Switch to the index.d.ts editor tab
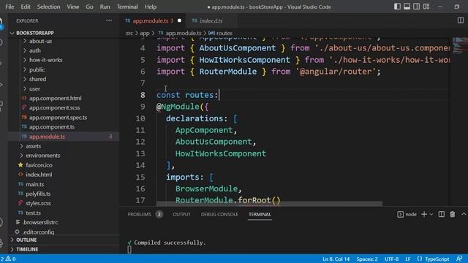Screen dimensions: 468x263 pos(211,20)
